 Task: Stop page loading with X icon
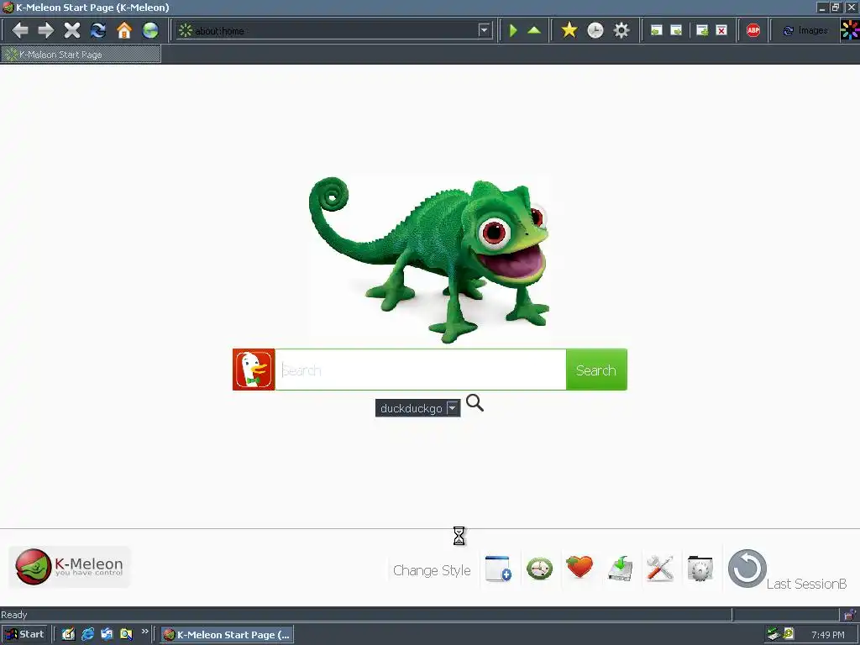(x=72, y=30)
